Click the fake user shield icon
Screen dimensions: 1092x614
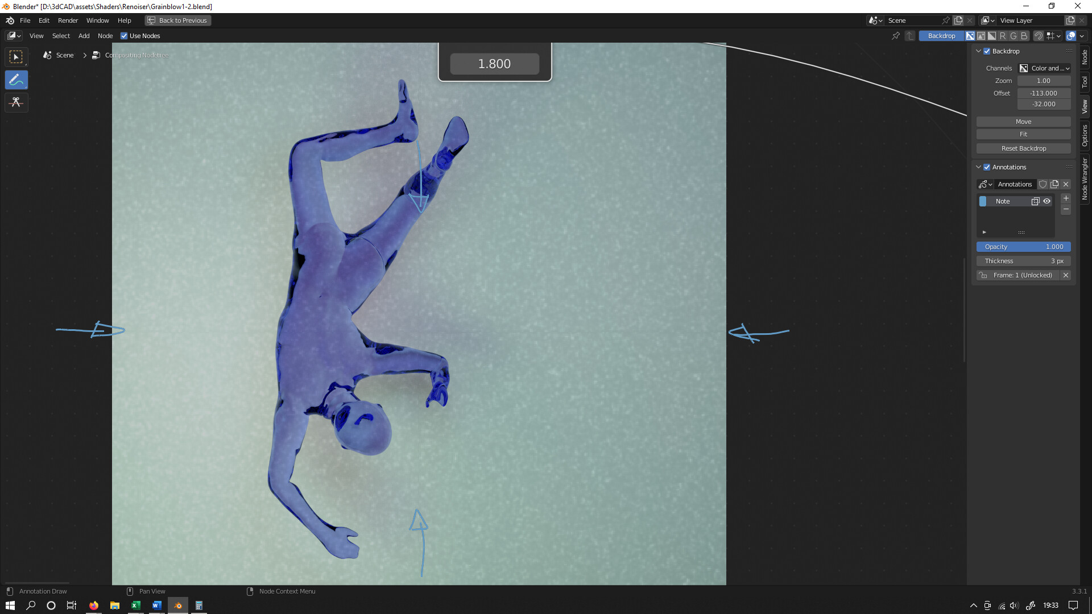[1043, 184]
